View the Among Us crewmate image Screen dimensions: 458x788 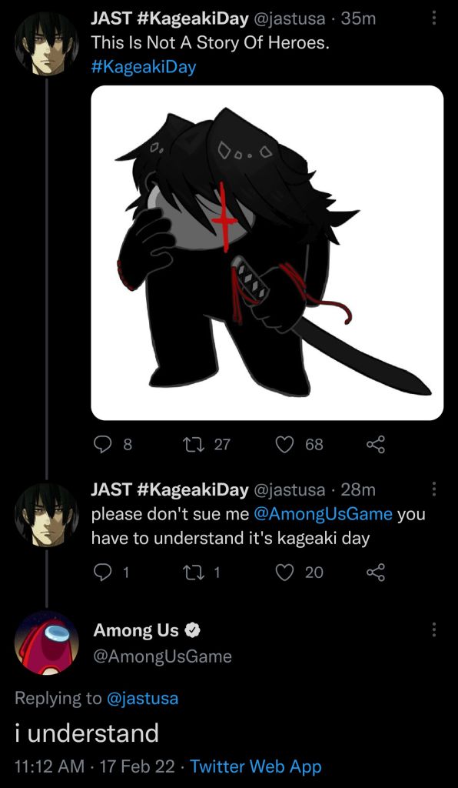tap(267, 252)
